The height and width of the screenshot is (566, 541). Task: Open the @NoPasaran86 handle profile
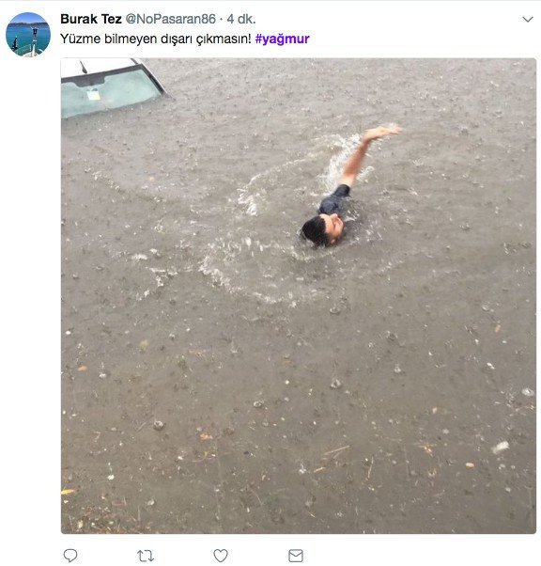pos(170,19)
